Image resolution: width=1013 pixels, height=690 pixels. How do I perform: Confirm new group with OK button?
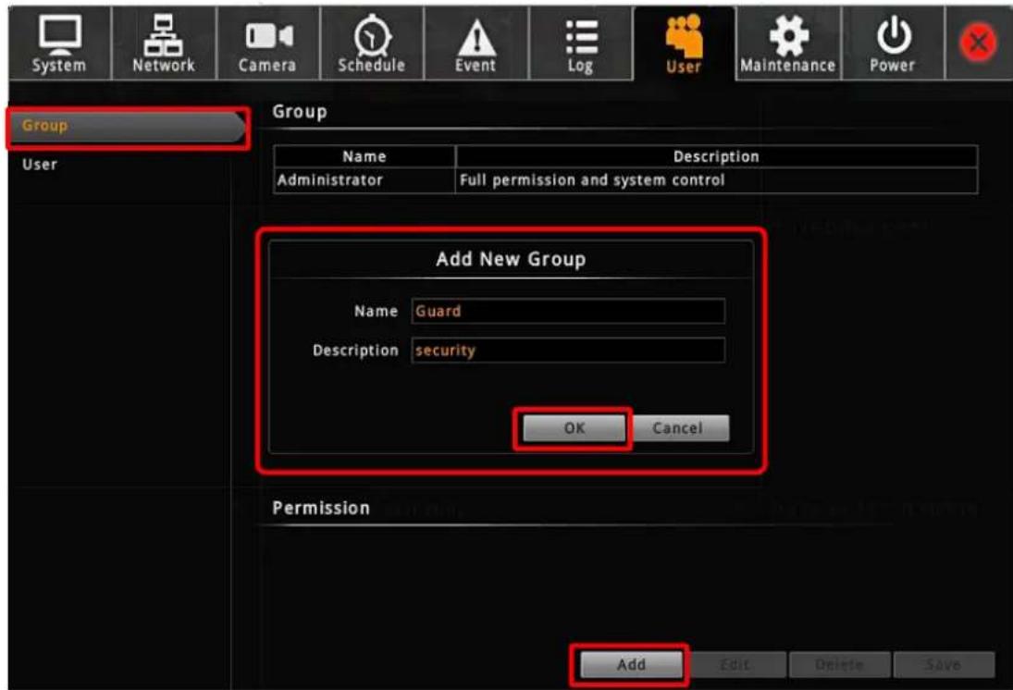coord(574,427)
